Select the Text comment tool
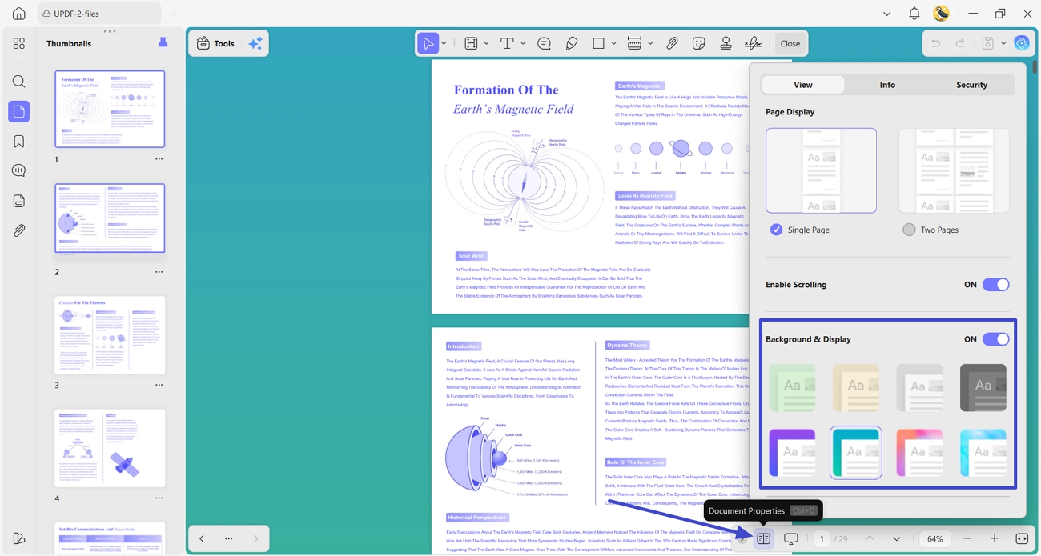The image size is (1041, 556). 507,43
